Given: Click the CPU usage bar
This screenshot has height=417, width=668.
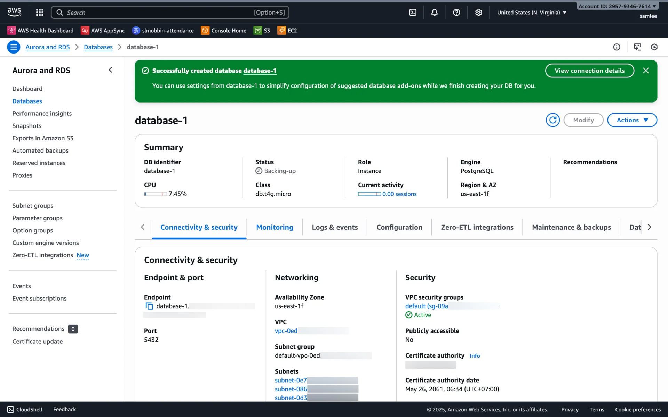Looking at the screenshot, I should pos(155,194).
